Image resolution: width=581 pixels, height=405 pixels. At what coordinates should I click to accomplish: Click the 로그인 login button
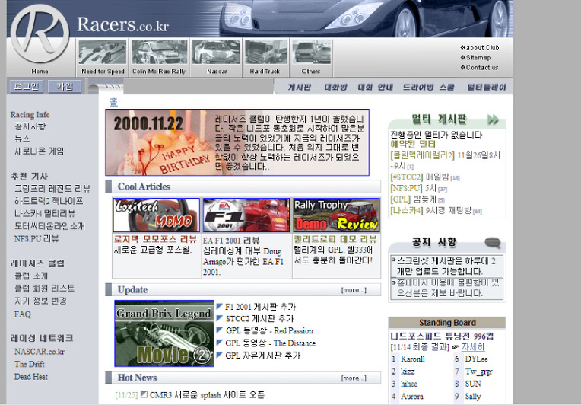click(27, 87)
